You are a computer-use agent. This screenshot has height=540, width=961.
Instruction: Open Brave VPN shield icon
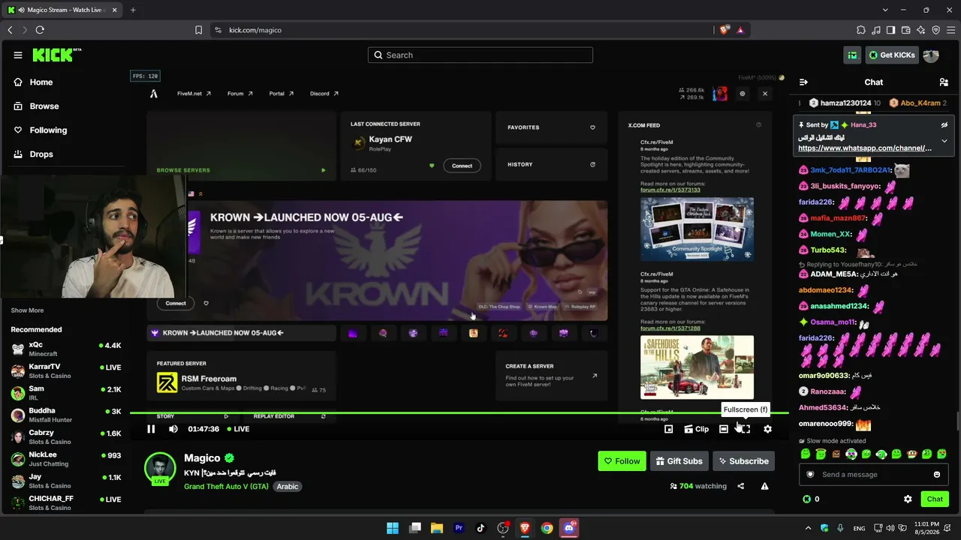[936, 30]
